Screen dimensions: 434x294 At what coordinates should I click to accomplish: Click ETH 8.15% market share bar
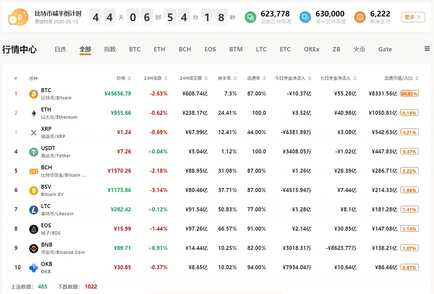410,113
